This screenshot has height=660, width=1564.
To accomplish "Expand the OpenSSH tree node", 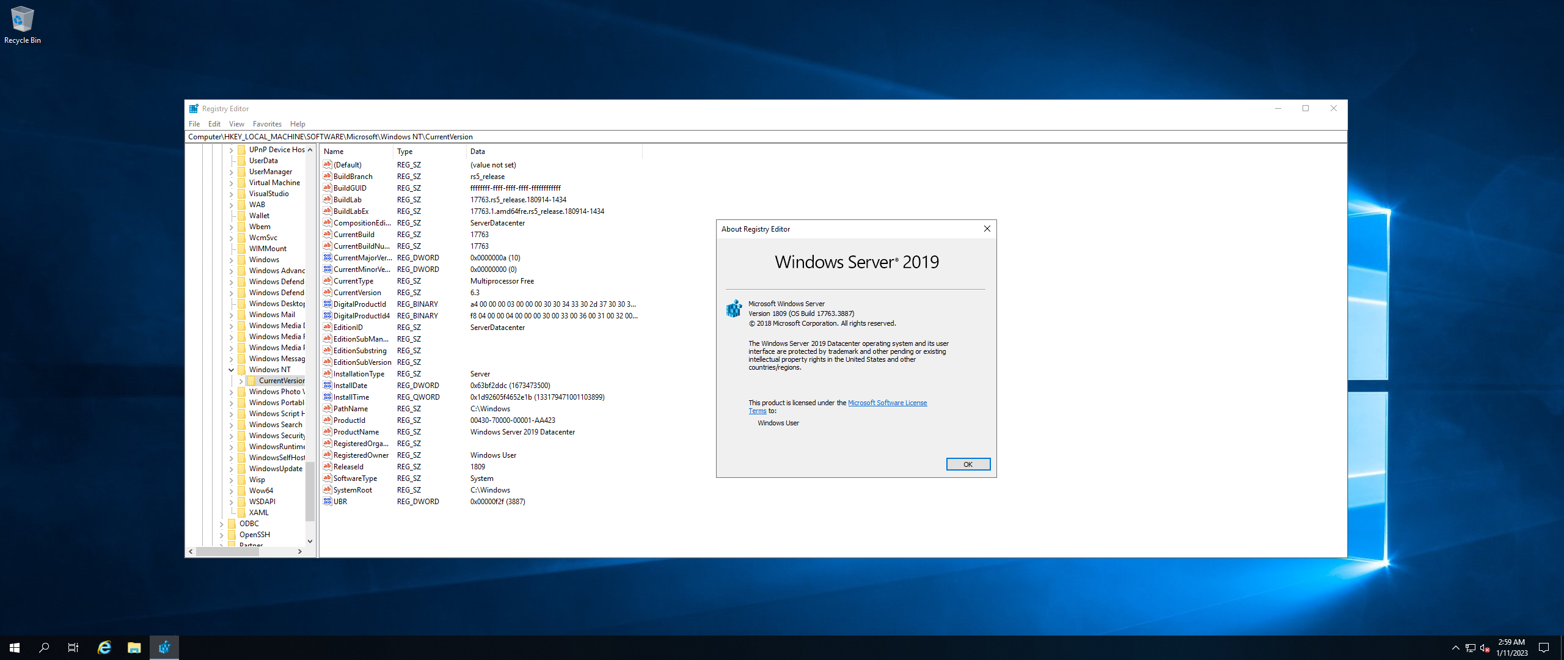I will pos(222,535).
